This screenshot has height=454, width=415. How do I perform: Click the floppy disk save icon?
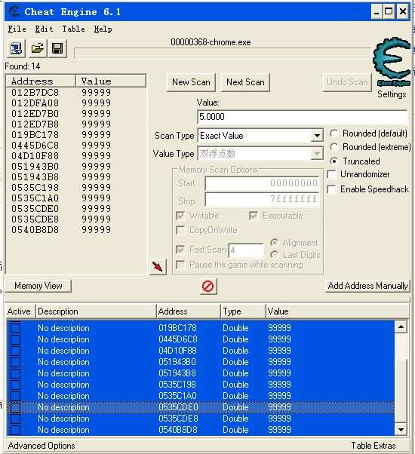(57, 48)
